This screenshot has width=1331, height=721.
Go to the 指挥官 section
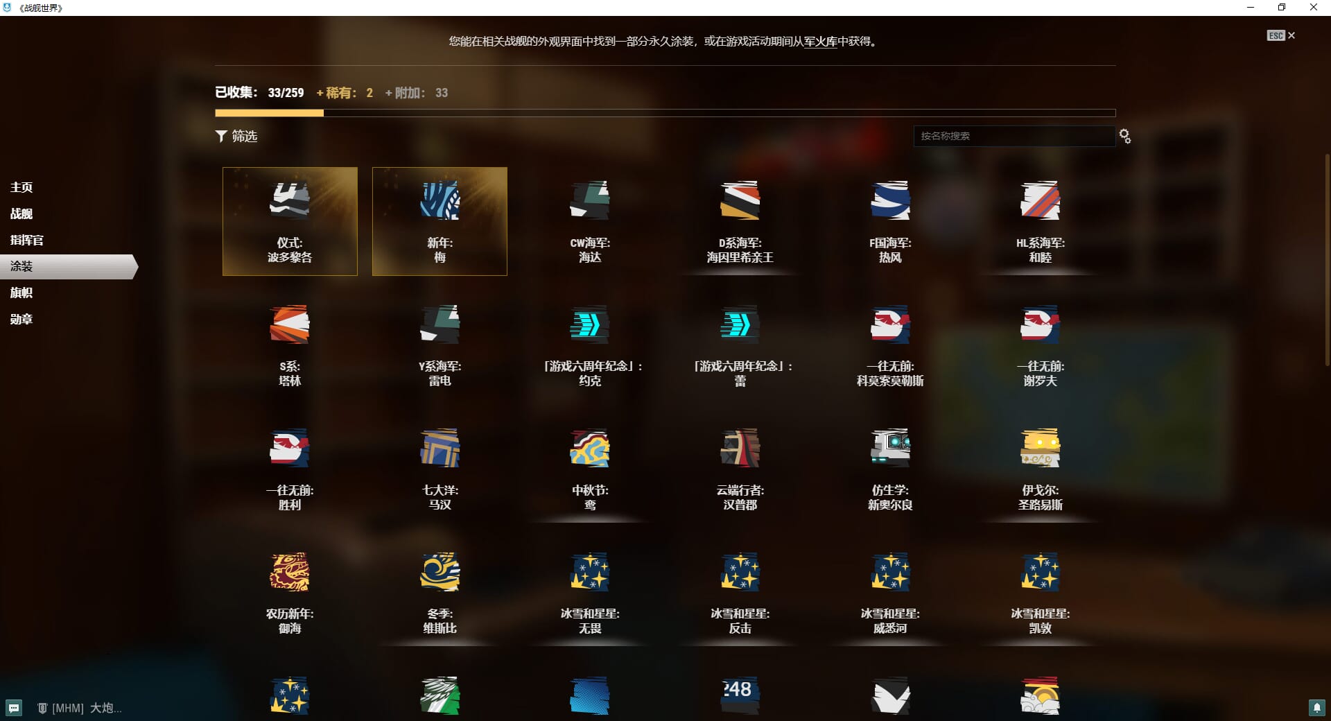click(26, 240)
